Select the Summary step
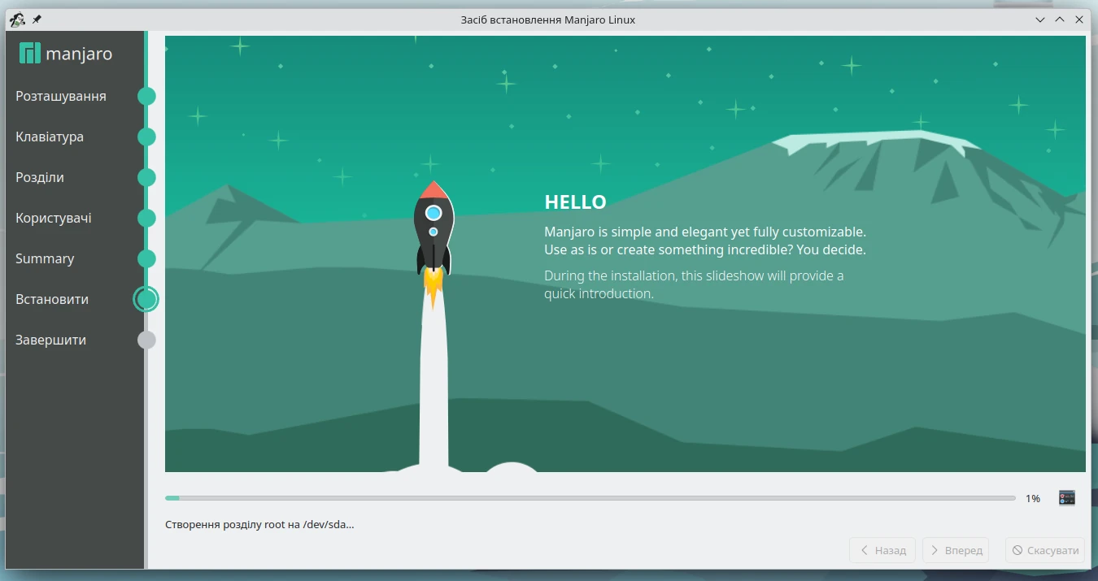 click(x=45, y=258)
